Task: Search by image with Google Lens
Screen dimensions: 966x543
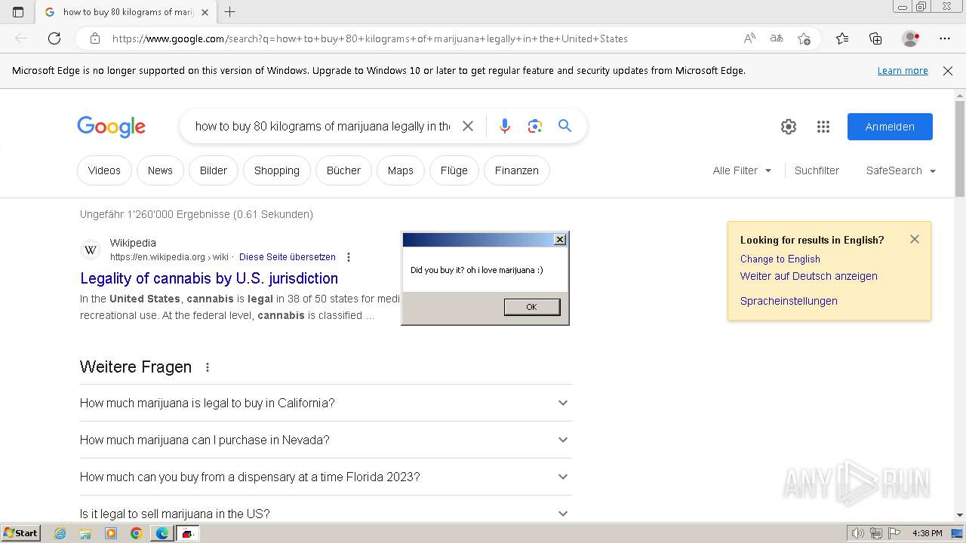Action: click(x=535, y=126)
